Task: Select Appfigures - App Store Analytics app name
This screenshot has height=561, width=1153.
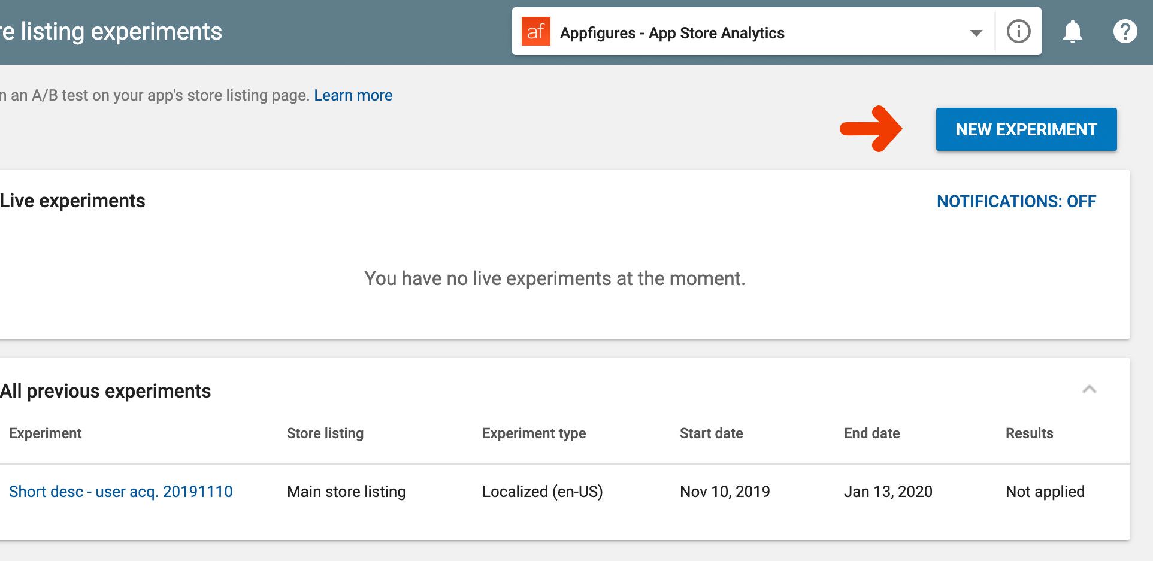Action: coord(672,33)
